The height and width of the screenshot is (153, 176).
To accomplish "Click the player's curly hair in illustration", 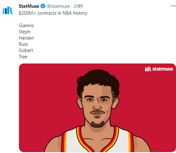I will coord(98,80).
